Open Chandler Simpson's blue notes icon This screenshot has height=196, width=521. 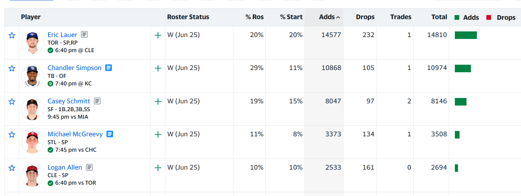(108, 68)
